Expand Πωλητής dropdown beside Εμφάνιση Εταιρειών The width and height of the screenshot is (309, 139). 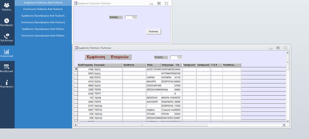pos(180,57)
